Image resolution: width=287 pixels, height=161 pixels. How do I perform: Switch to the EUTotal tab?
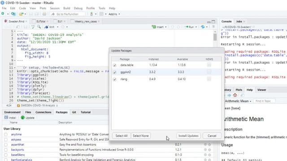(x=41, y=21)
